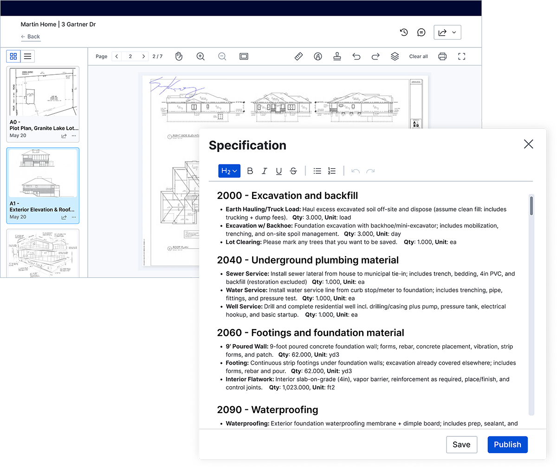Screen dimensions: 557x467
Task: Select the measure ruler tool
Action: [x=299, y=56]
